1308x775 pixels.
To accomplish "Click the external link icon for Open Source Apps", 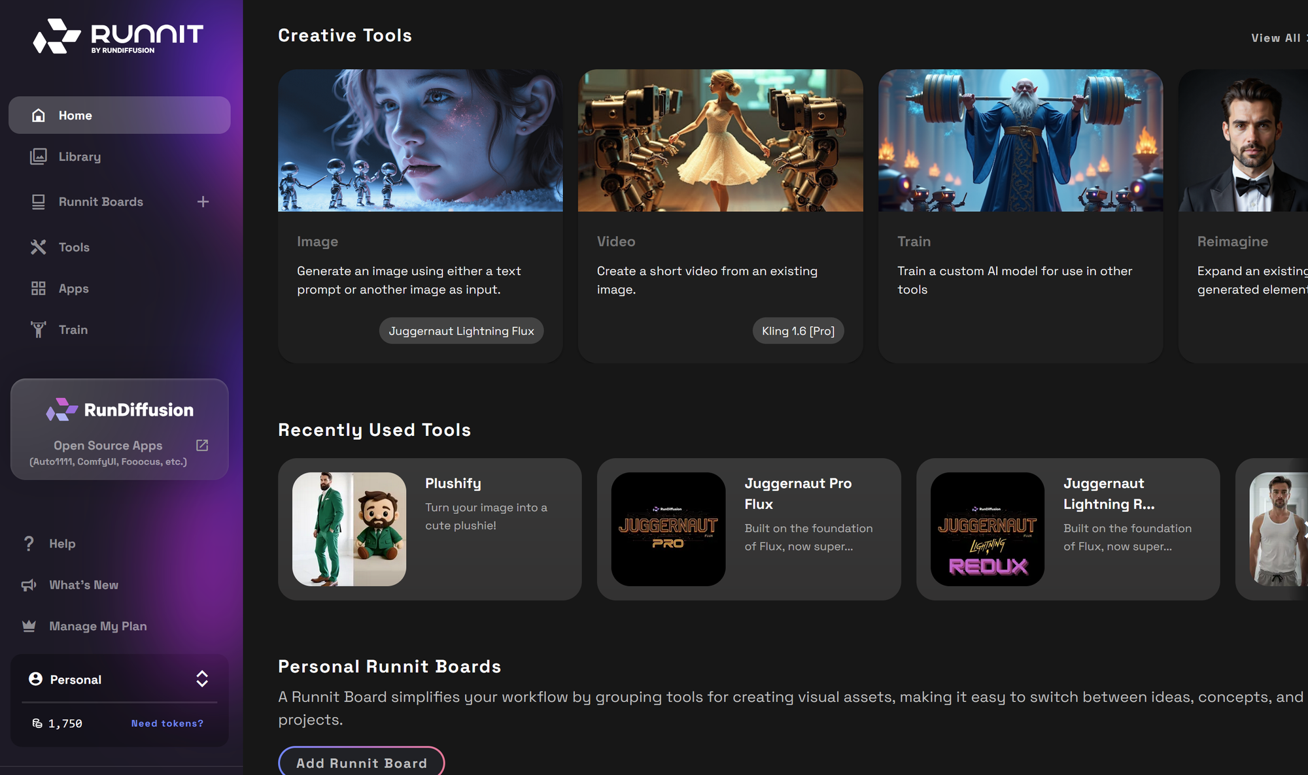I will pos(202,445).
